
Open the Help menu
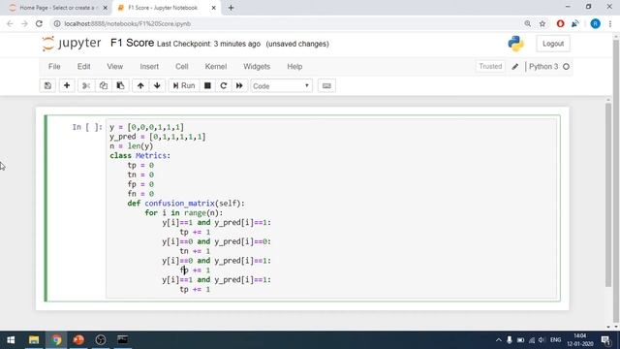[294, 67]
